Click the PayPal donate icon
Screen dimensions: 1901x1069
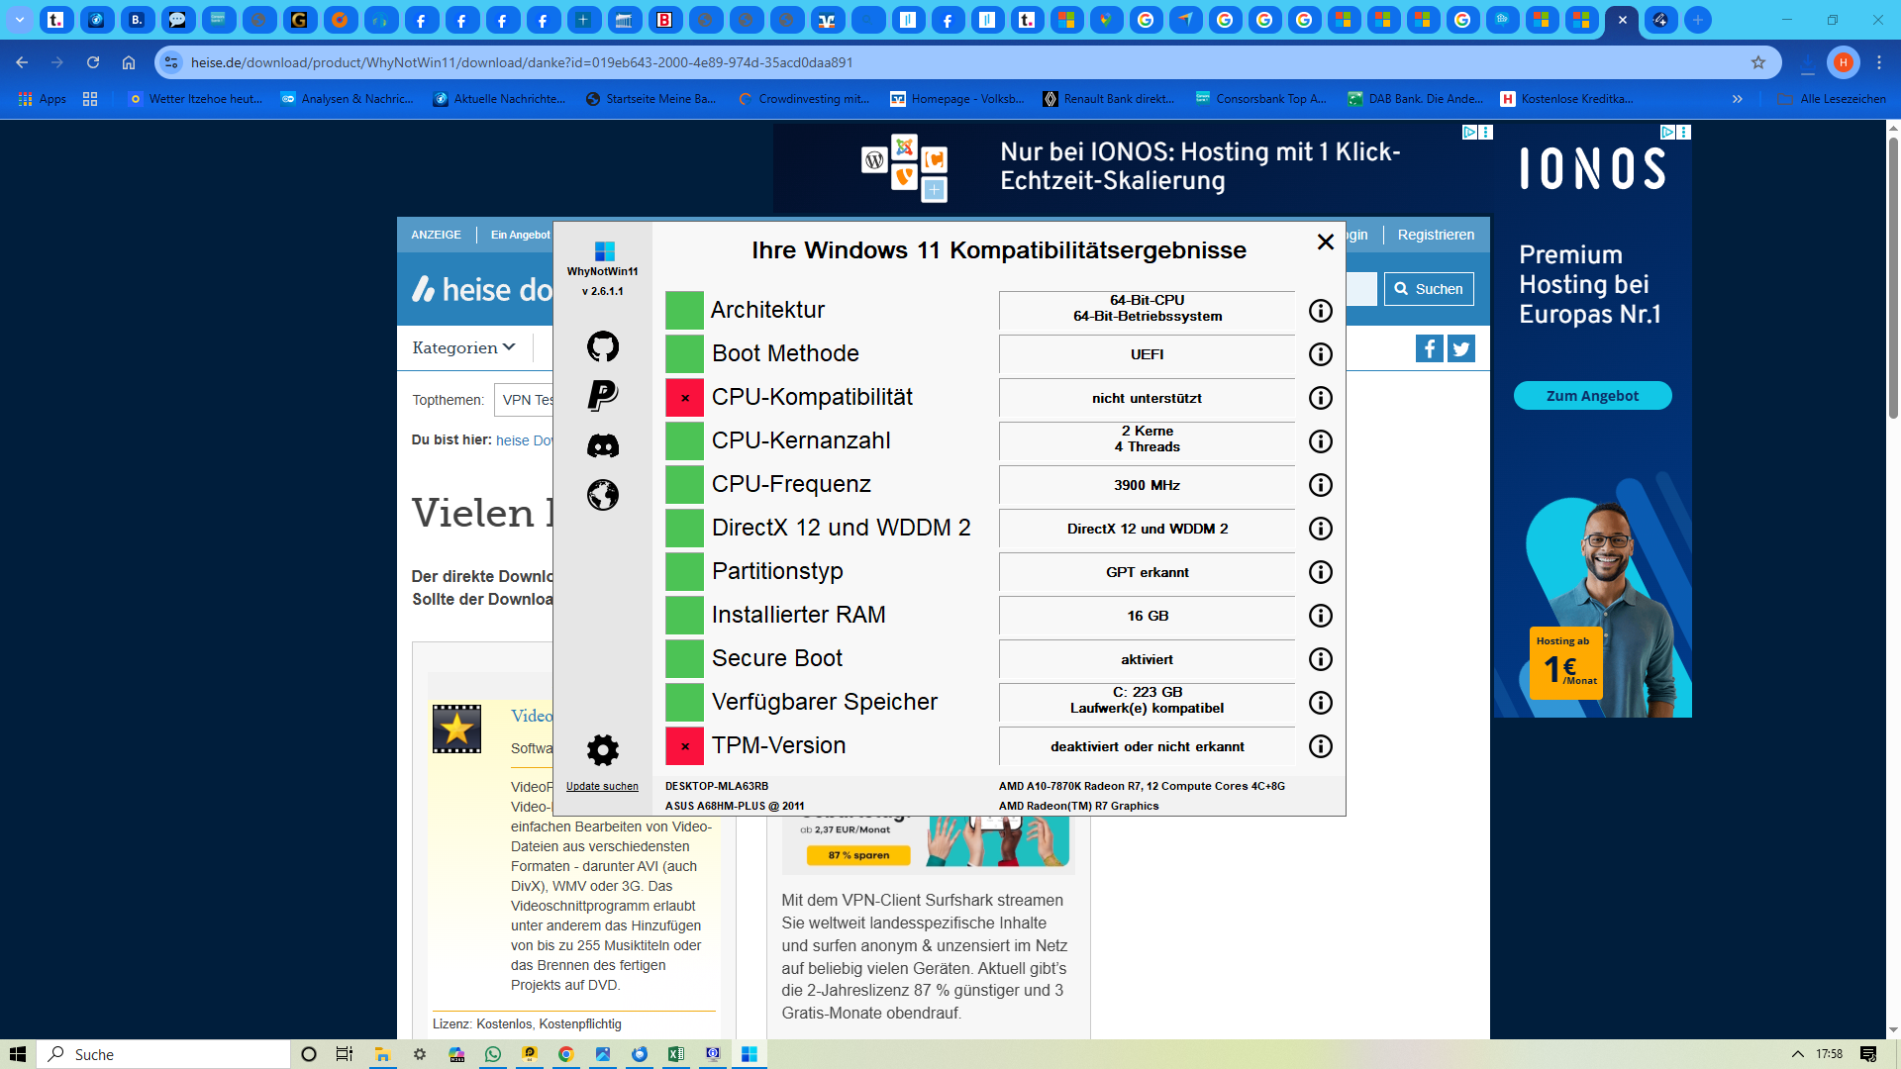point(602,396)
